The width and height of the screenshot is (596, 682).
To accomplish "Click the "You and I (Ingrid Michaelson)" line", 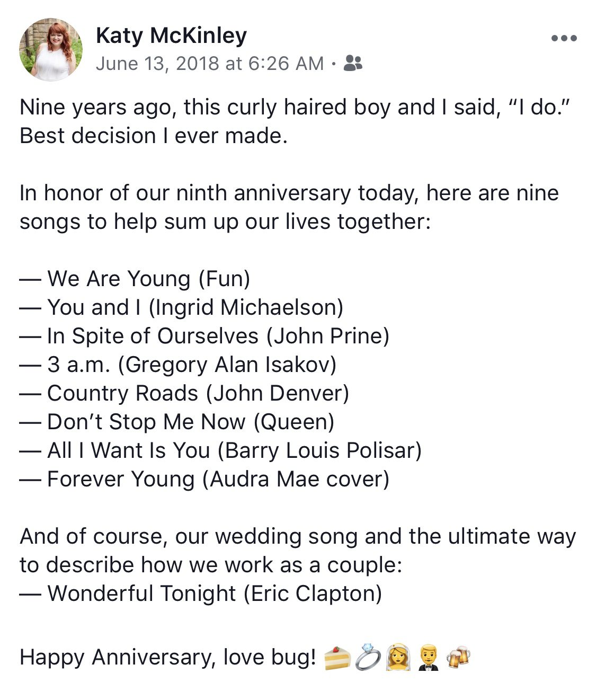I will pos(194,307).
